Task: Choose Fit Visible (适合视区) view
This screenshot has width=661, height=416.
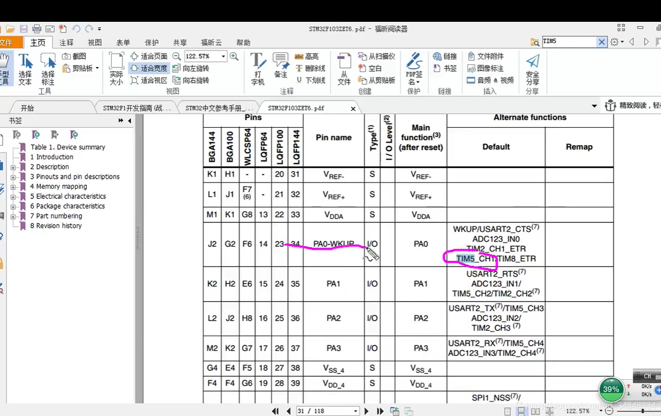Action: click(x=149, y=80)
